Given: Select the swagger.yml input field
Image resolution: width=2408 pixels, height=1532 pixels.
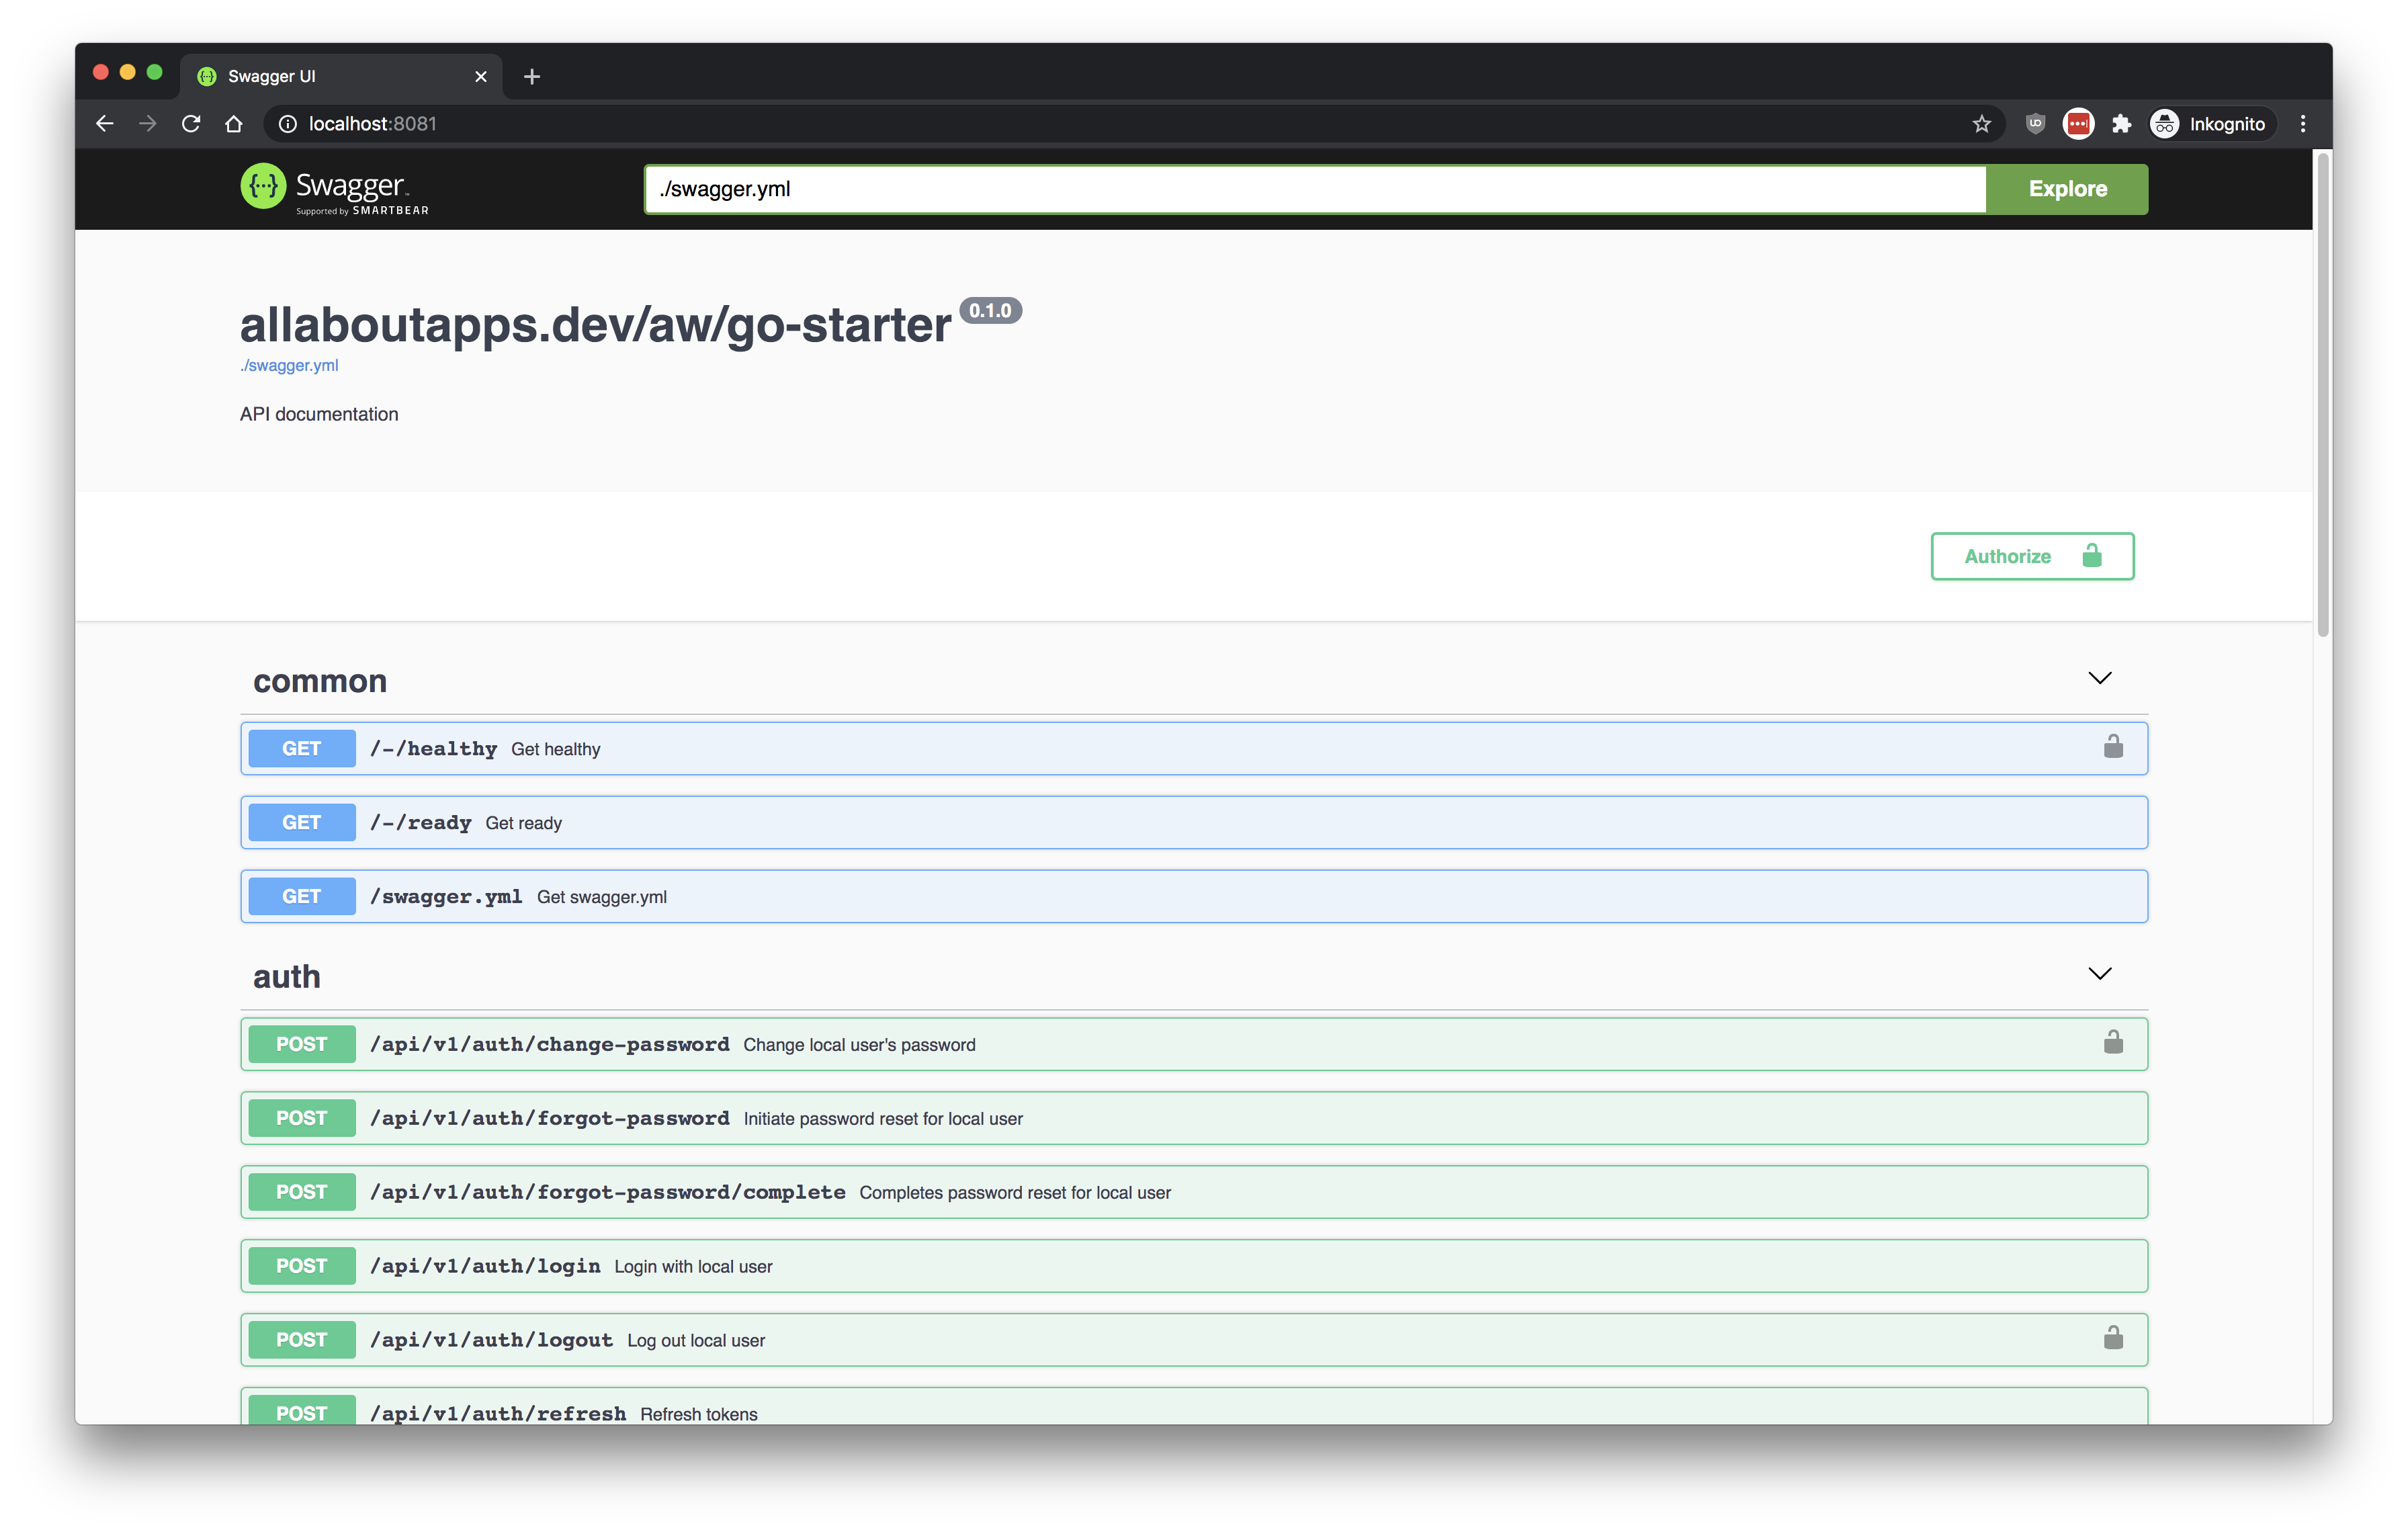Looking at the screenshot, I should coord(1313,187).
